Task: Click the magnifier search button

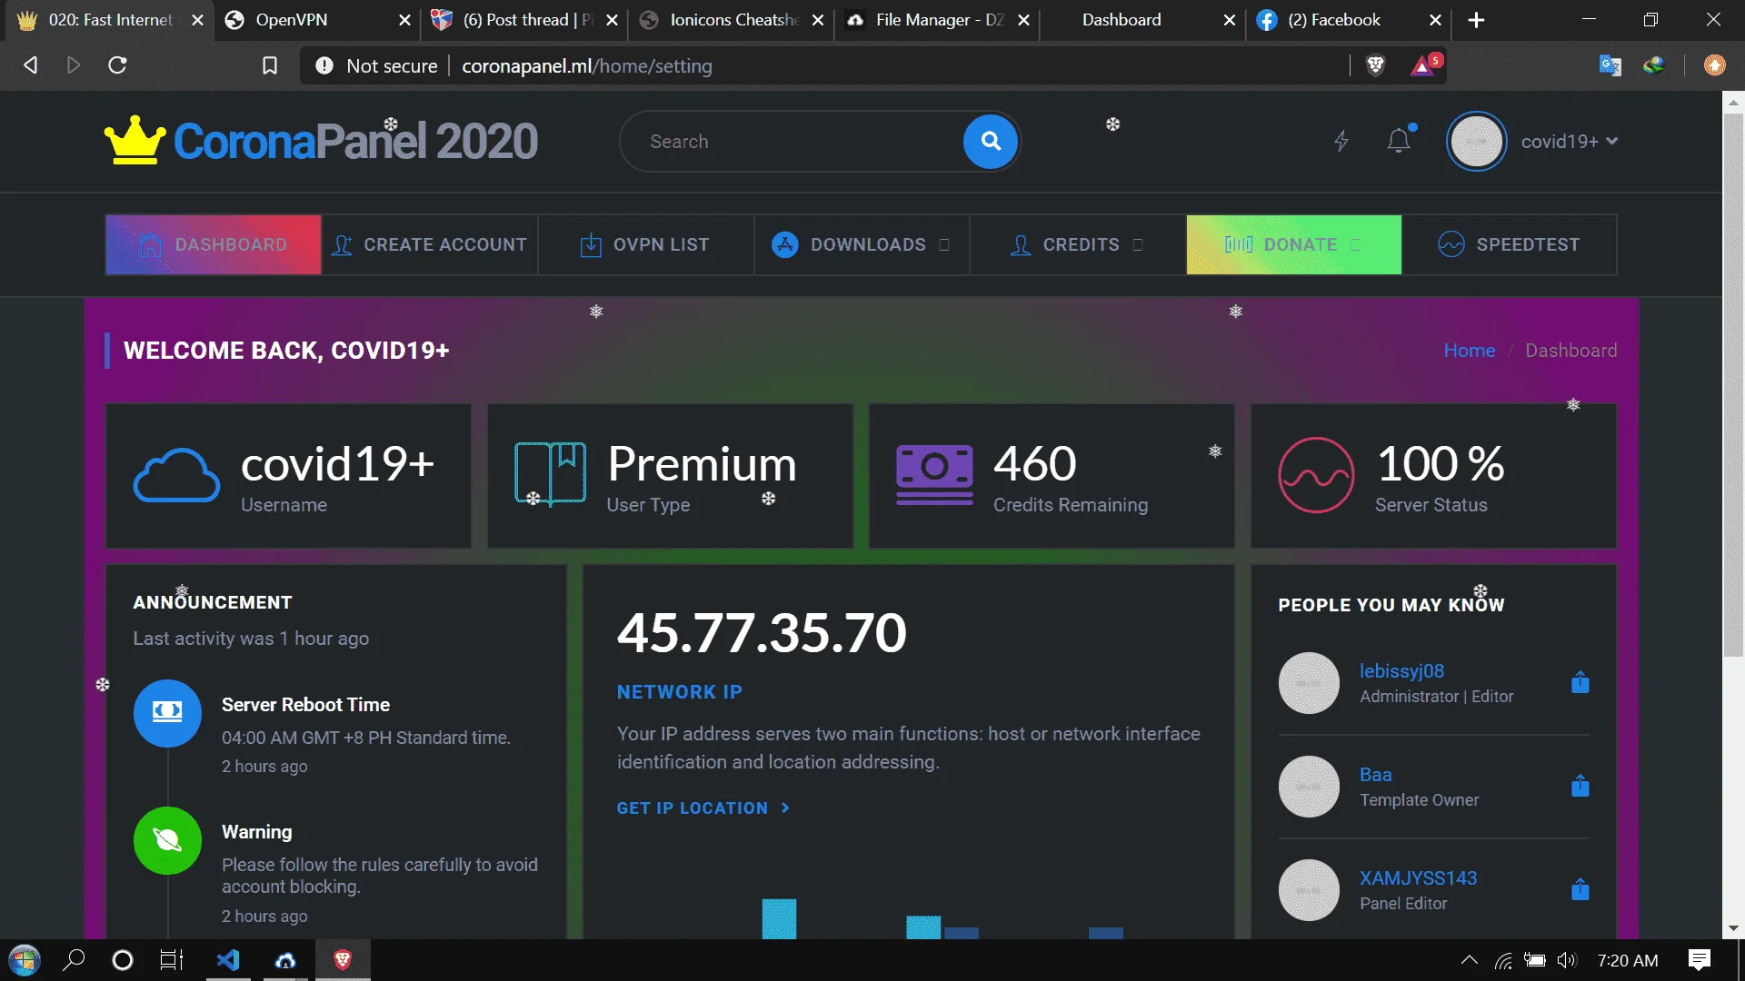Action: point(991,142)
